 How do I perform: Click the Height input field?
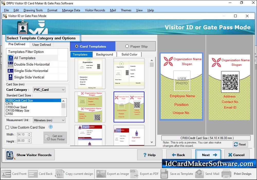(22, 141)
